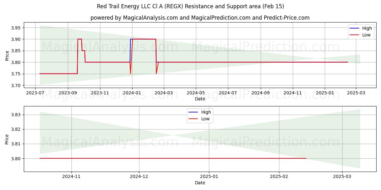Click the top chart Date axis label

click(x=200, y=99)
